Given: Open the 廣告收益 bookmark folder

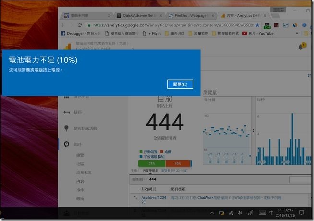Looking at the screenshot, I should (175, 33).
